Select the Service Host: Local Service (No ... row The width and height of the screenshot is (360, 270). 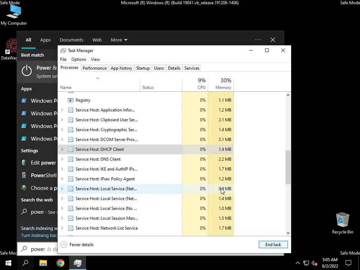(x=146, y=208)
